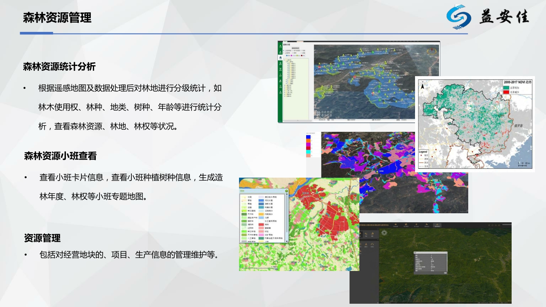Close the grey attribute dialog on the dark map
Viewport: 546px width, 307px height.
446,253
